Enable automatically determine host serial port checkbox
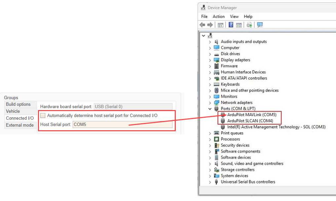The width and height of the screenshot is (336, 201). 43,115
